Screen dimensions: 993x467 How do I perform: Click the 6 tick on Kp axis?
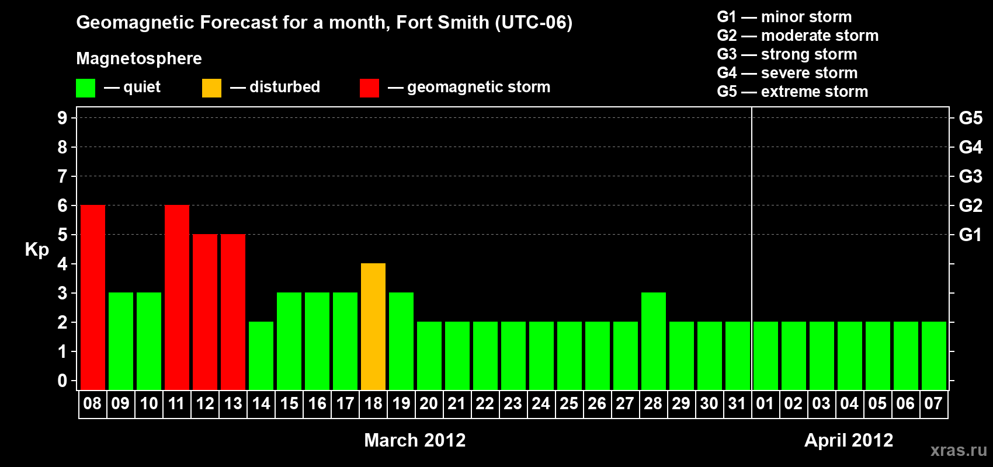(x=63, y=205)
